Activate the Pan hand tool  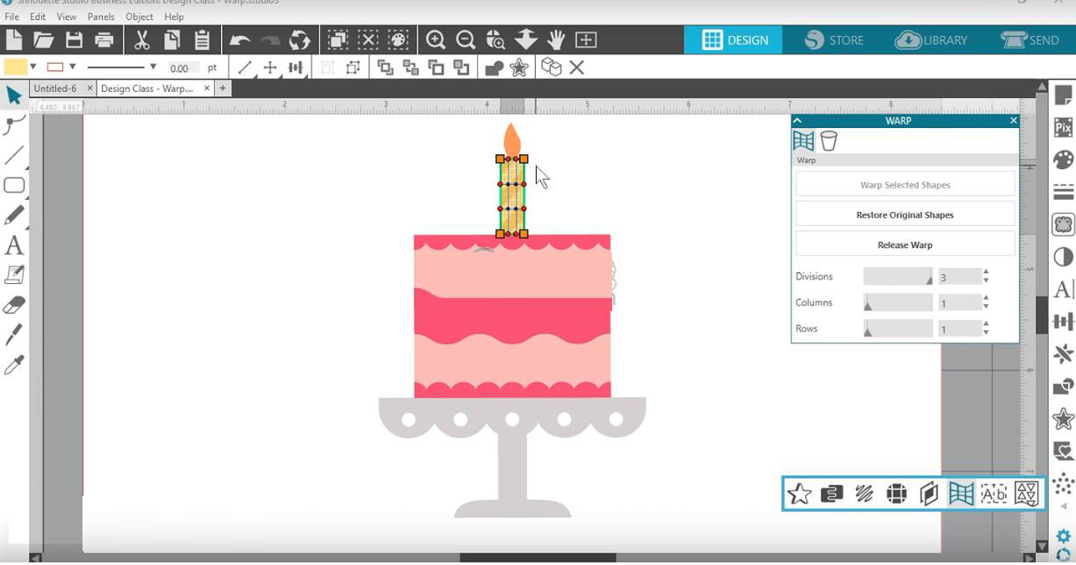[x=556, y=39]
